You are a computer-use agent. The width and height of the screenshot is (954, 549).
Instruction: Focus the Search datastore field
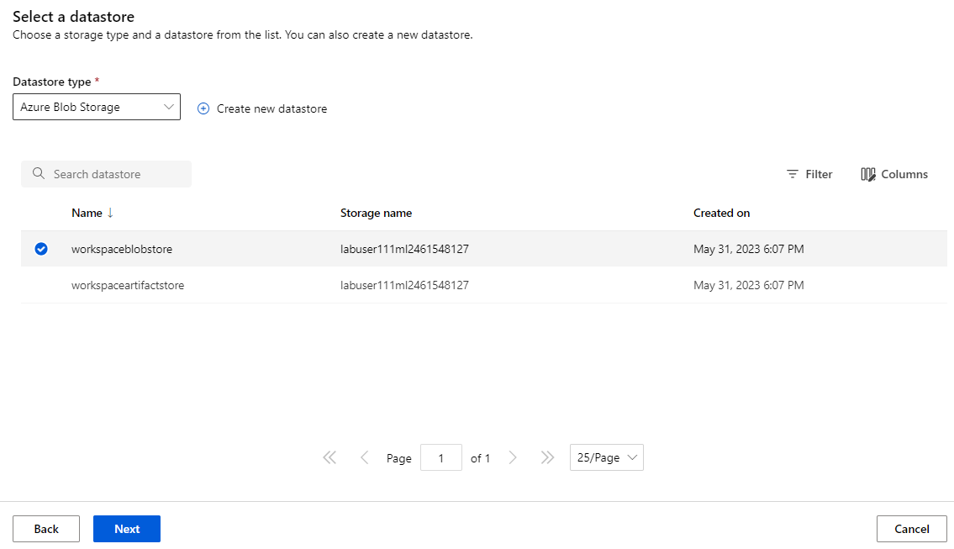click(x=106, y=174)
